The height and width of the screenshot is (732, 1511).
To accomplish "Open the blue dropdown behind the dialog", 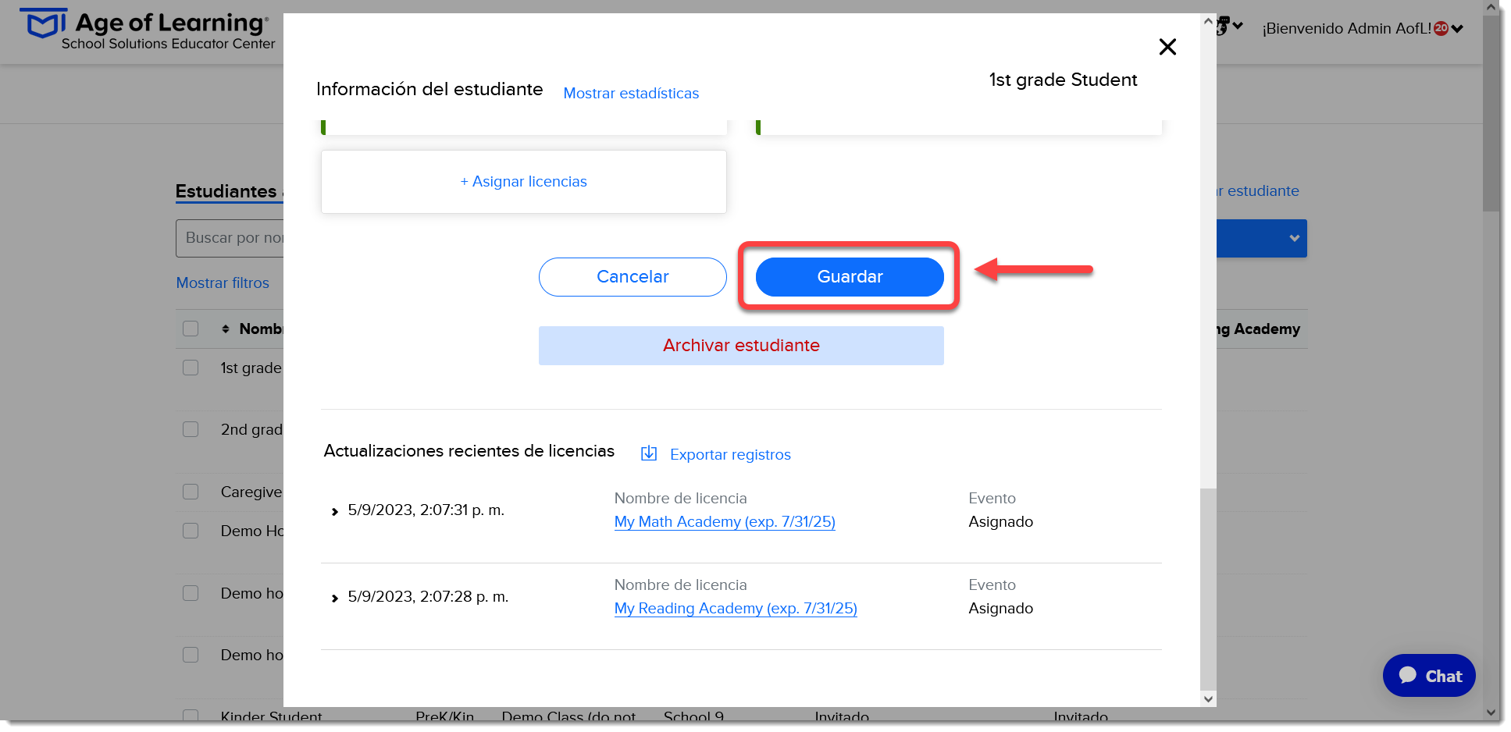I will tap(1261, 239).
